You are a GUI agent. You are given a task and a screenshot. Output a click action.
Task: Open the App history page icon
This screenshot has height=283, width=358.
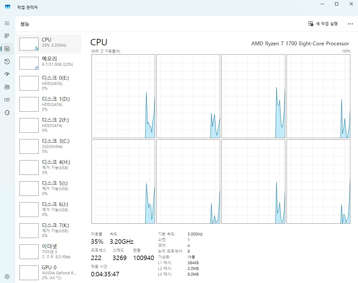point(7,61)
